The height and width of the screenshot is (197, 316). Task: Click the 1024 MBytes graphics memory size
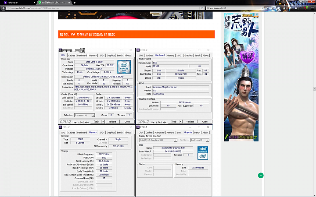coord(198,168)
